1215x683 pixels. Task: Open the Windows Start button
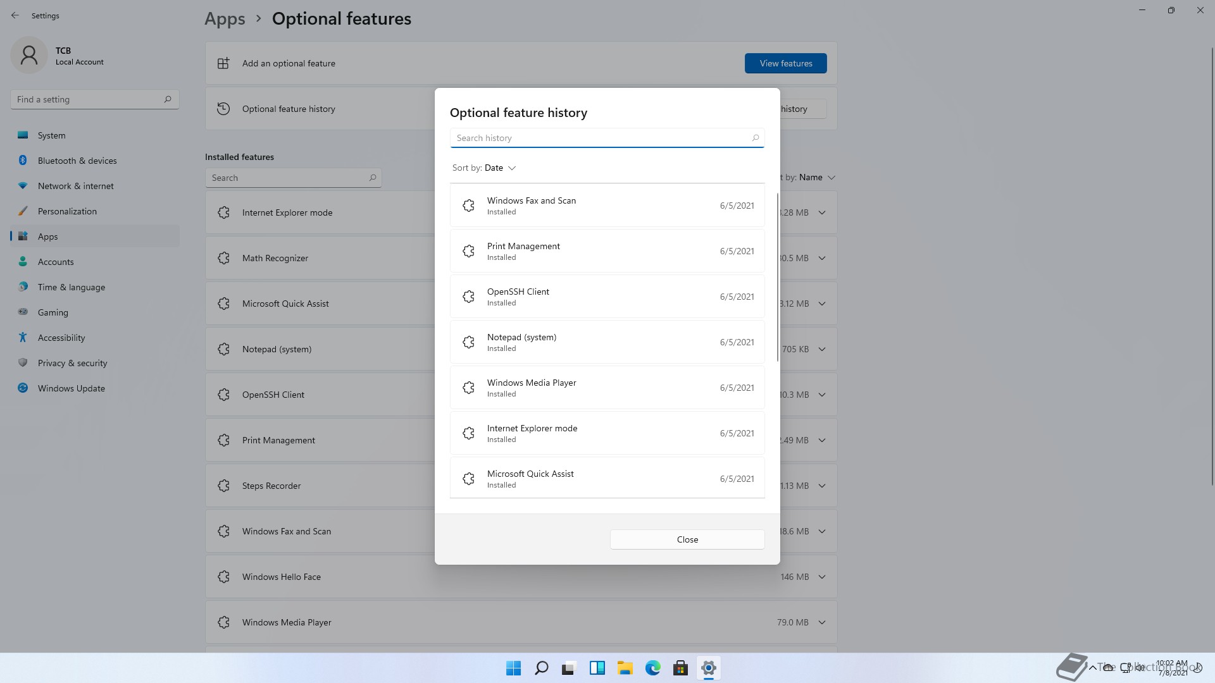tap(513, 668)
